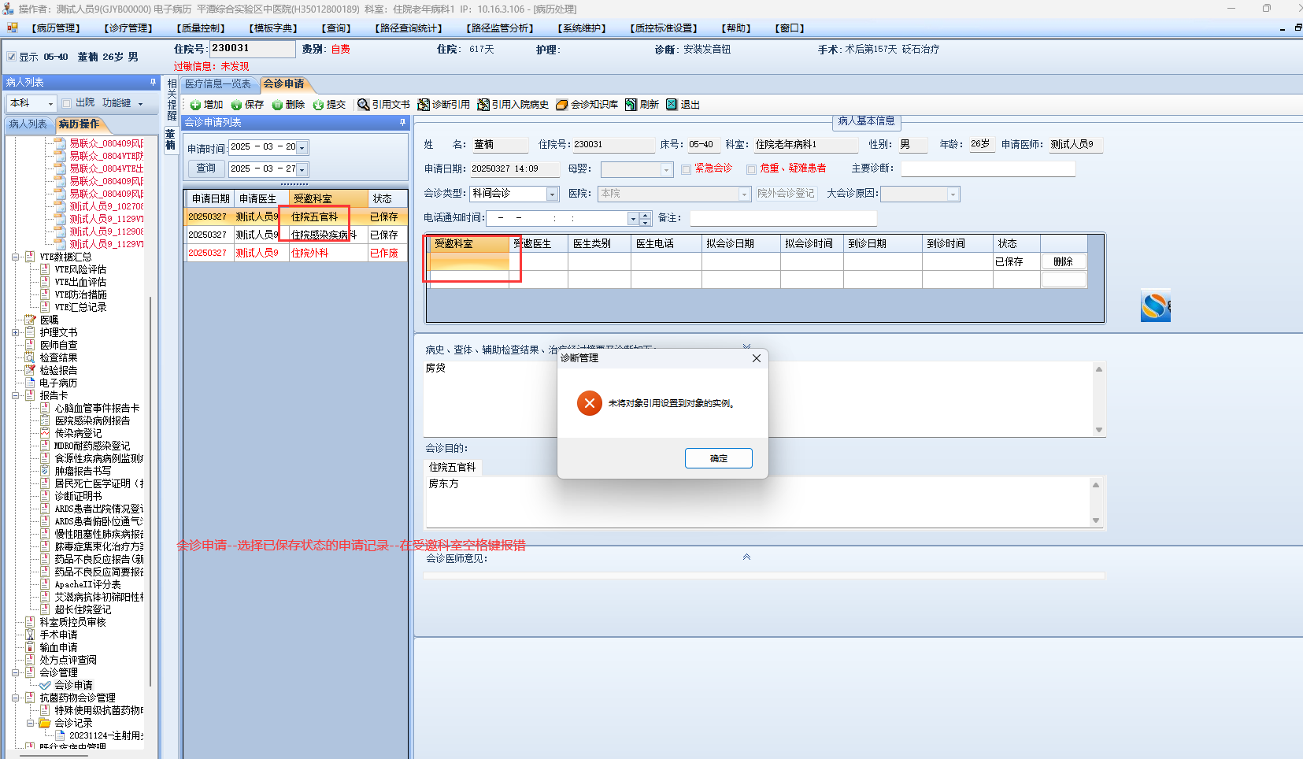Click the 诊断引用 toolbar icon
Screen dimensions: 1303x759
click(424, 105)
